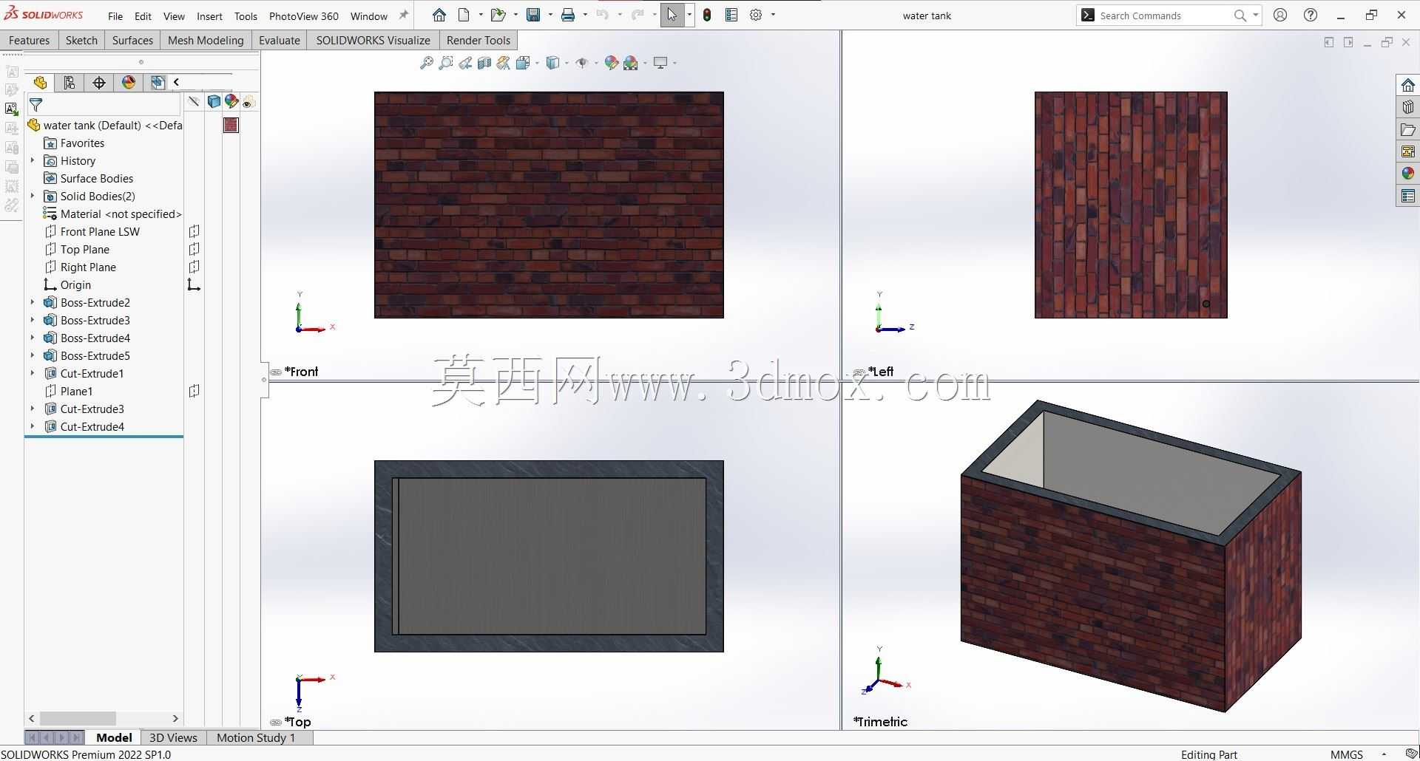This screenshot has width=1420, height=761.
Task: Expand the History folder
Action: click(33, 160)
